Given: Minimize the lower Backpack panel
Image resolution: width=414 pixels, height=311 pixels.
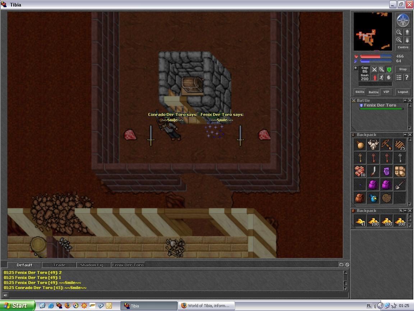Looking at the screenshot, I should click(x=405, y=211).
